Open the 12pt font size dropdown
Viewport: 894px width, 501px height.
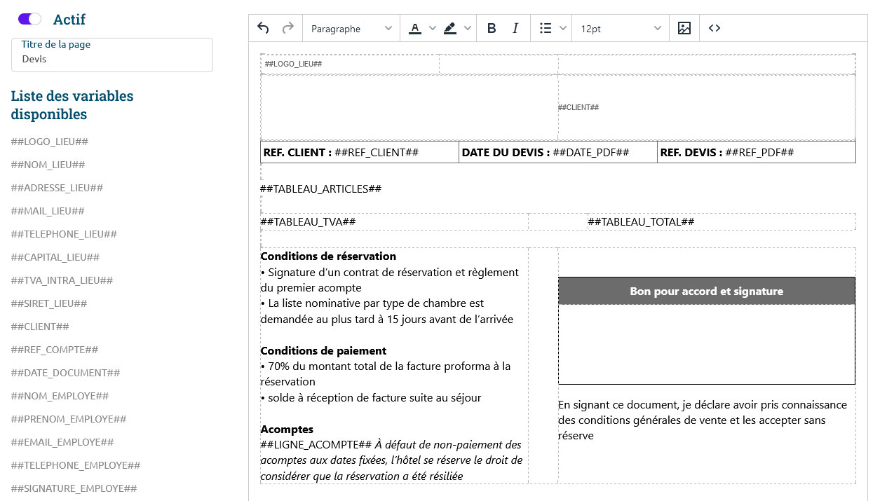pyautogui.click(x=620, y=28)
